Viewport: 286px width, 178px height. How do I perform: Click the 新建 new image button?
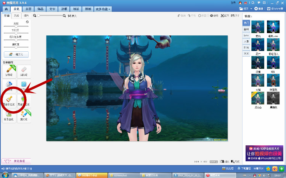tap(259, 9)
